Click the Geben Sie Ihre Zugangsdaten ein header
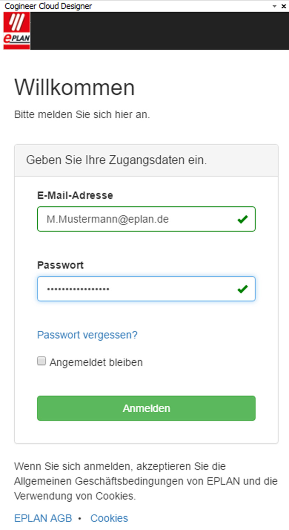Screen dimensions: 289x530 (116, 160)
